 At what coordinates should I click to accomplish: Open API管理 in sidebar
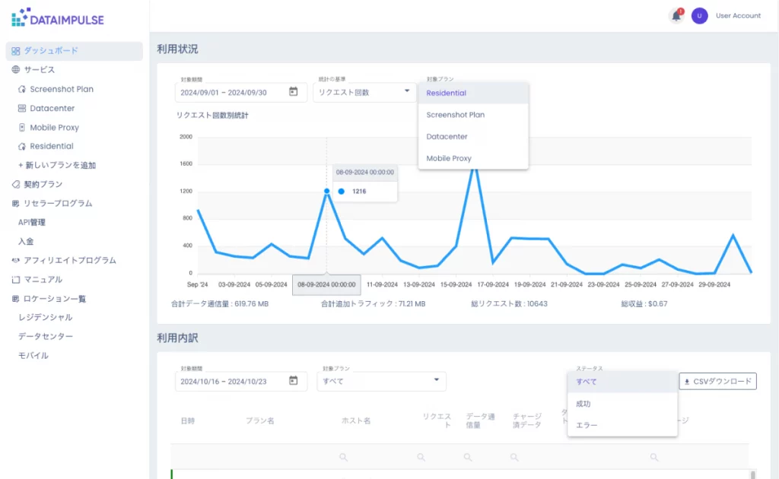[x=32, y=222]
